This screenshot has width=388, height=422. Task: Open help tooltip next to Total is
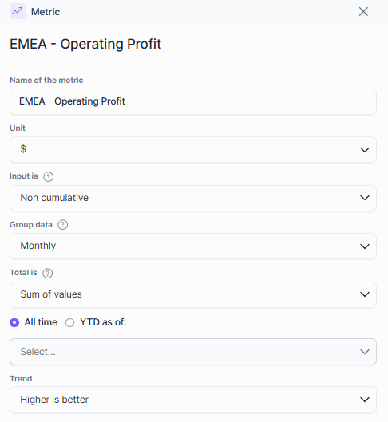pyautogui.click(x=48, y=273)
